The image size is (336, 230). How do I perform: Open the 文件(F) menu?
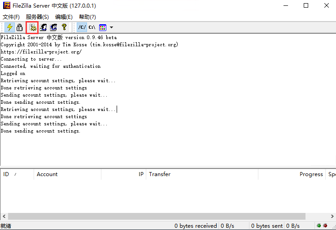tap(11, 17)
